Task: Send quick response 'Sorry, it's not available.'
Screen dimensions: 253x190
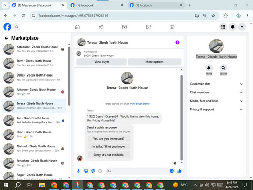Action: 109,155
